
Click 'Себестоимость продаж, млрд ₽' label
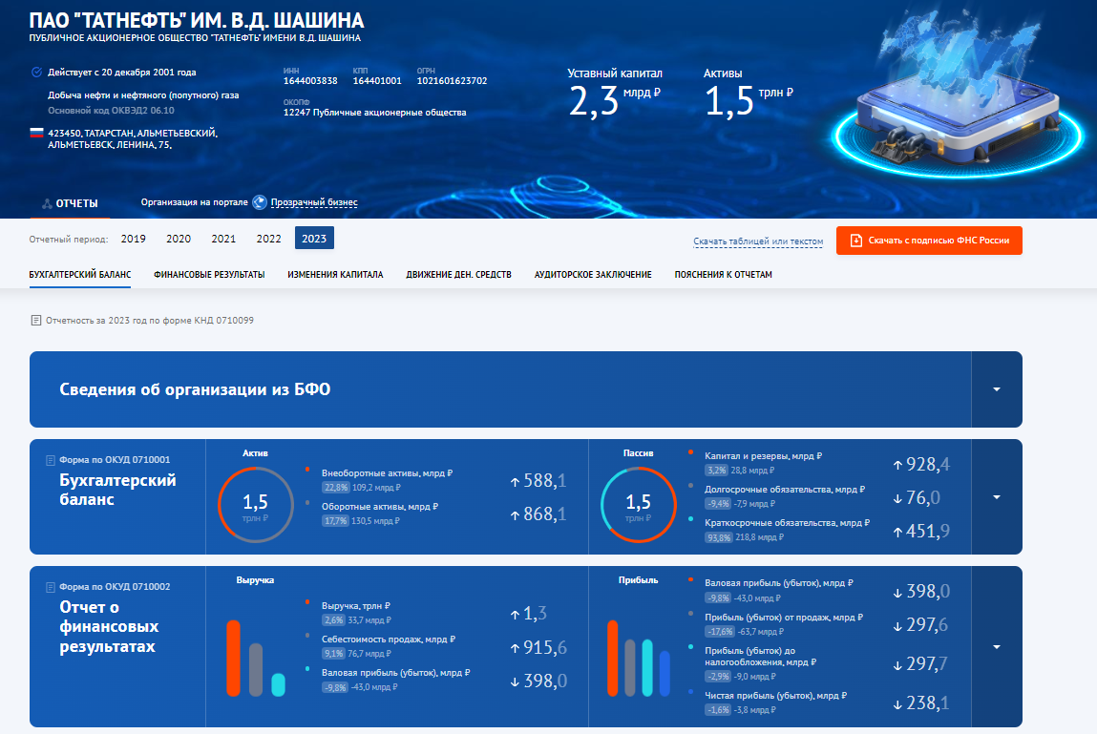pos(389,640)
